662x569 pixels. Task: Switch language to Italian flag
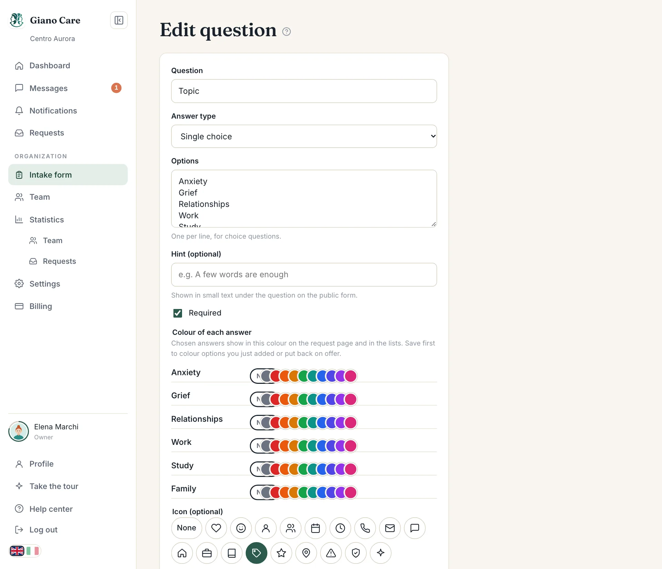pyautogui.click(x=33, y=551)
